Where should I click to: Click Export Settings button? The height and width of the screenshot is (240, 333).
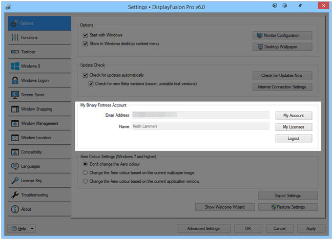[288, 195]
